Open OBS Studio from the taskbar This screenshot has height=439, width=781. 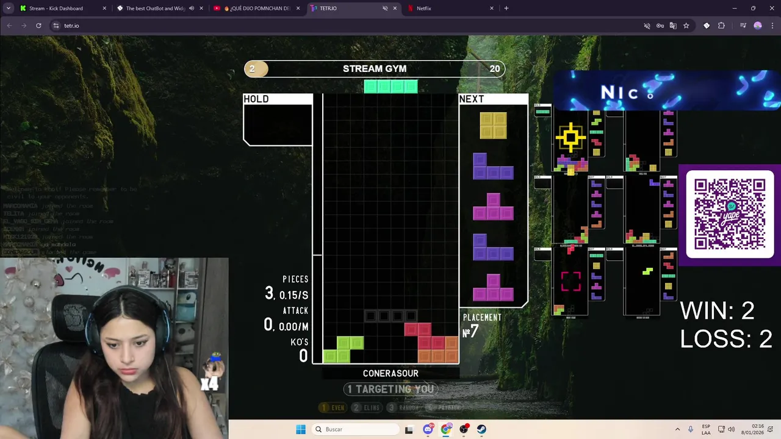pyautogui.click(x=464, y=429)
